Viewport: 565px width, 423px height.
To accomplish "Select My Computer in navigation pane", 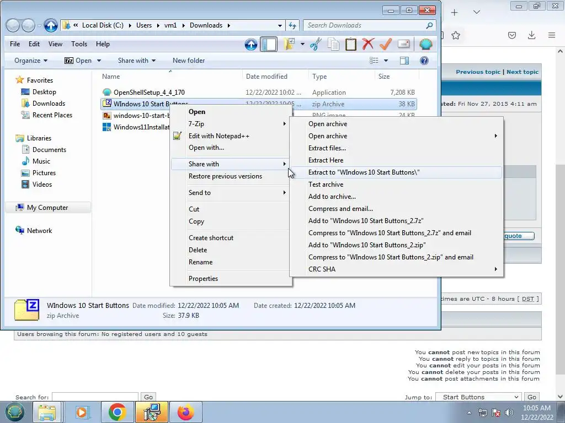I will point(47,208).
